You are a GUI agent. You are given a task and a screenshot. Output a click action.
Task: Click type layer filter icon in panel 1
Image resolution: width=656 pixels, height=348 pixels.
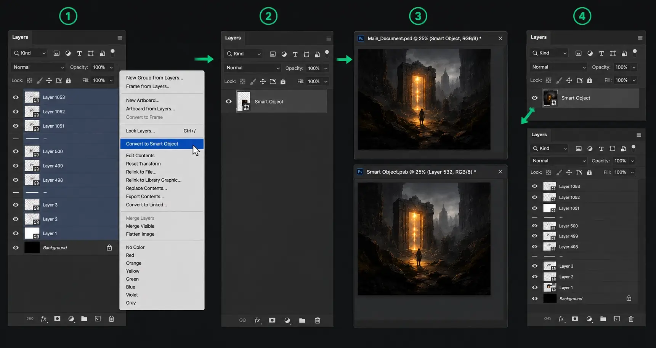[79, 53]
